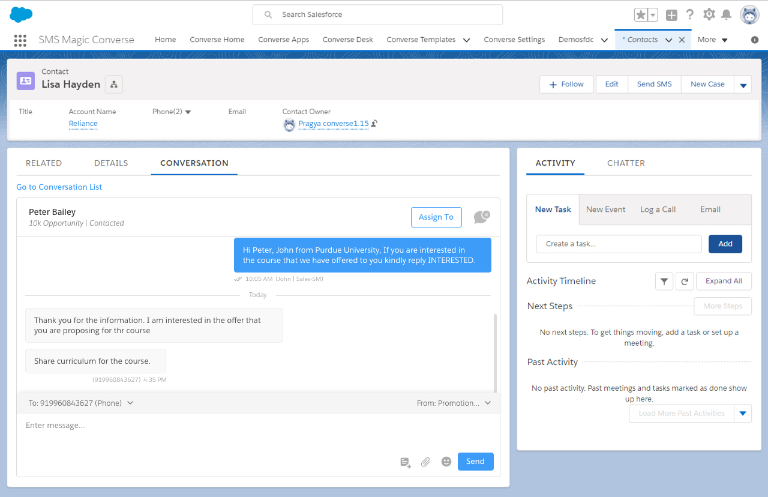Expand Demosfdc tab dropdown chevron
The height and width of the screenshot is (497, 768).
pyautogui.click(x=604, y=40)
